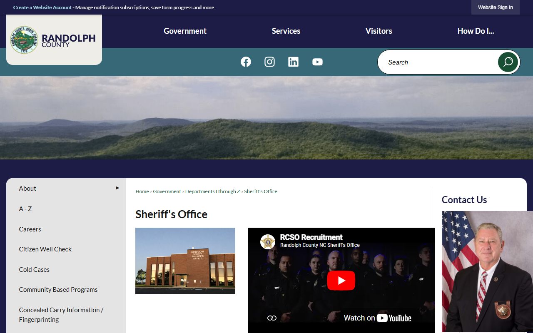Open Citizen Well Check sidebar item
533x333 pixels.
pyautogui.click(x=45, y=249)
